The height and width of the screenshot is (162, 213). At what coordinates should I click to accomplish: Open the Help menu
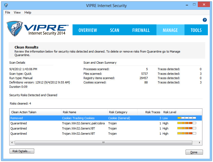(x=28, y=12)
